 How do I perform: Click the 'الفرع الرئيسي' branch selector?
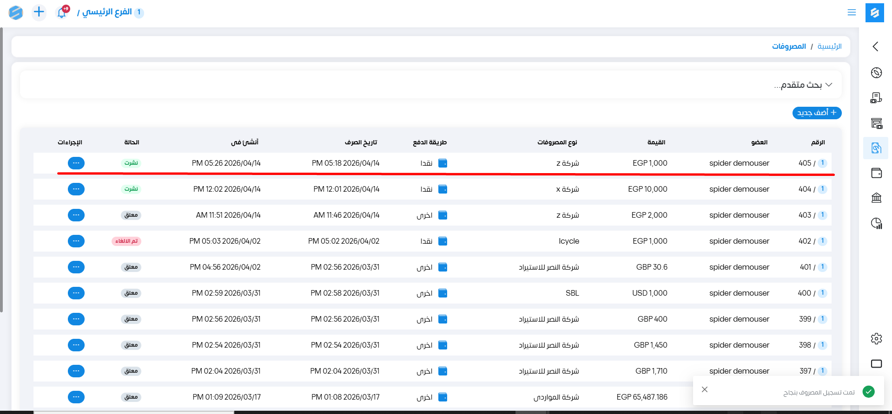click(107, 12)
